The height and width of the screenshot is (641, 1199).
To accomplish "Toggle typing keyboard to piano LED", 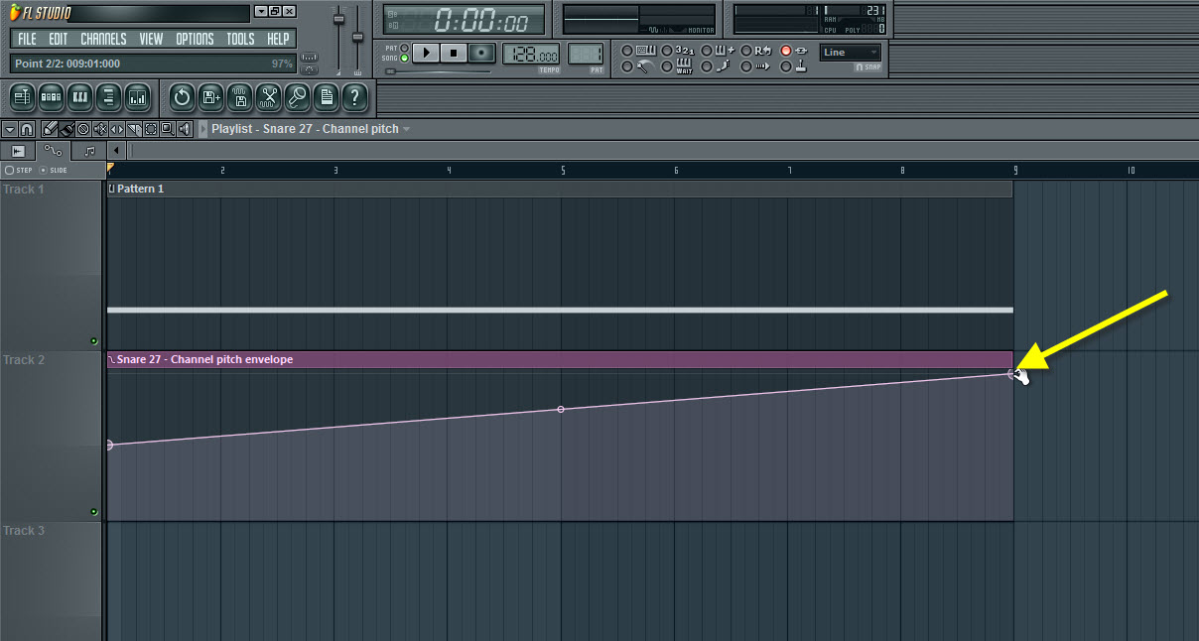I will pos(627,51).
